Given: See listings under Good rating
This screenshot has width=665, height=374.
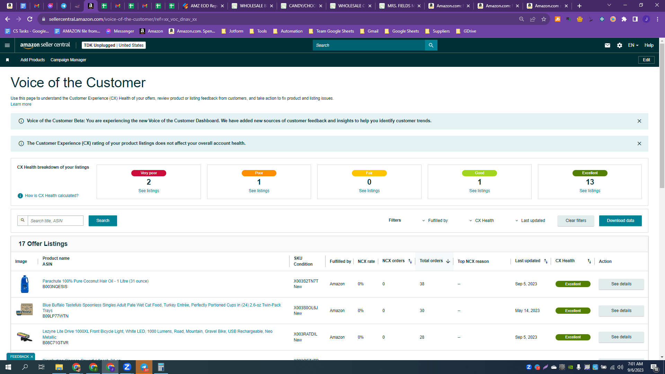Looking at the screenshot, I should coord(480,191).
